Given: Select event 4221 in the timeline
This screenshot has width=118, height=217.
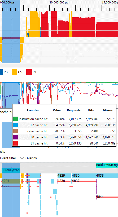Looking at the screenshot, I should pos(11,181).
